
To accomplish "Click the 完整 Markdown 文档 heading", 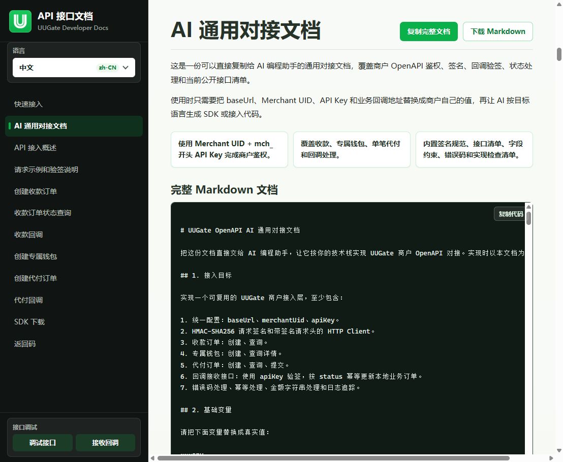I will click(224, 189).
